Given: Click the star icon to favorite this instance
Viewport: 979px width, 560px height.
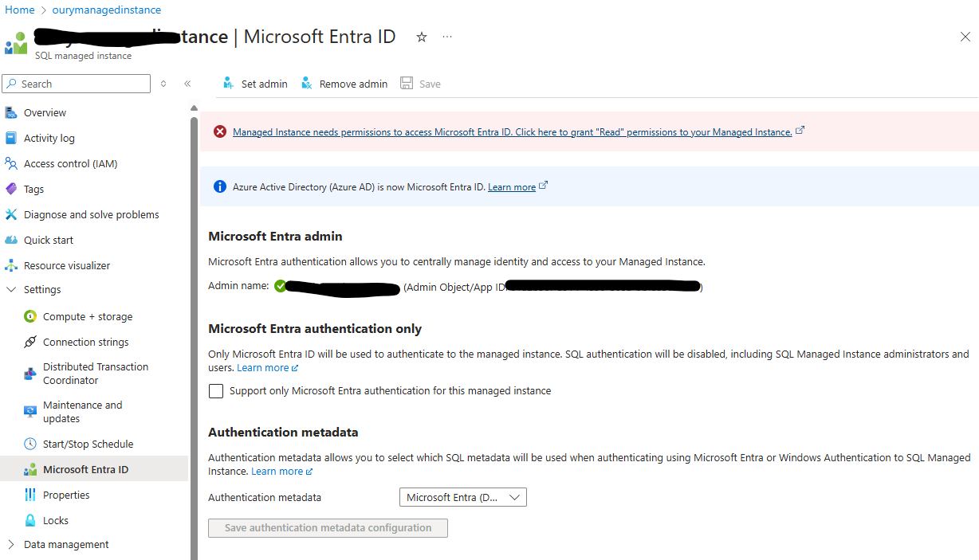Looking at the screenshot, I should (x=421, y=37).
